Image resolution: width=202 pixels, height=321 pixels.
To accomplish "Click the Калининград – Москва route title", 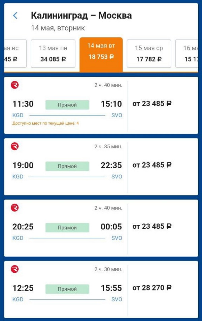I will [x=81, y=16].
